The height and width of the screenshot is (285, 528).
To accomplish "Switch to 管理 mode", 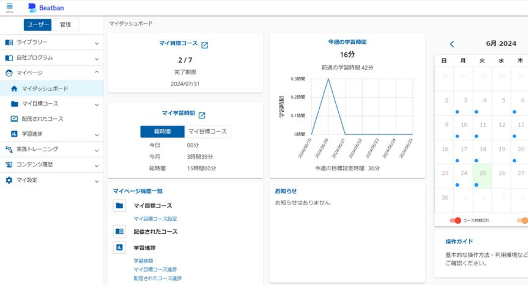I will (x=65, y=24).
